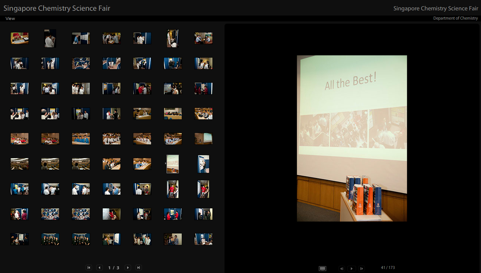Open the very first thumbnail in the grid
The image size is (481, 273).
(20, 38)
